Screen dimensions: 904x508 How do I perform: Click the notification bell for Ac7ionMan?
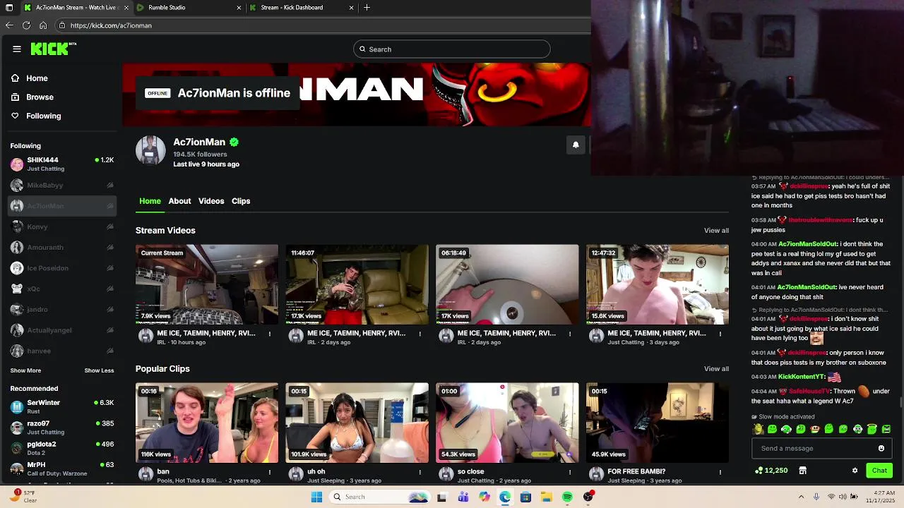tap(576, 145)
